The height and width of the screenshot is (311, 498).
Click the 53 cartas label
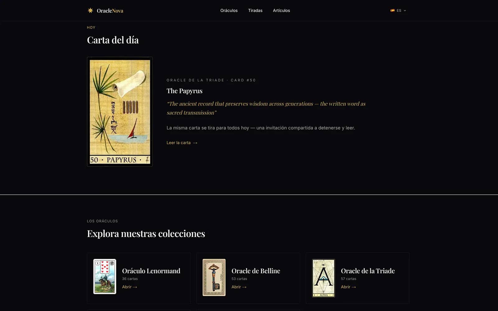tap(239, 279)
